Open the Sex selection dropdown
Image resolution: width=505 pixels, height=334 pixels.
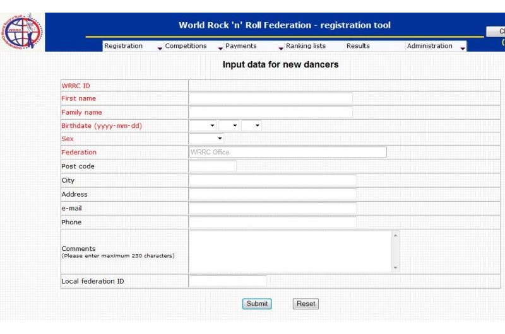206,139
